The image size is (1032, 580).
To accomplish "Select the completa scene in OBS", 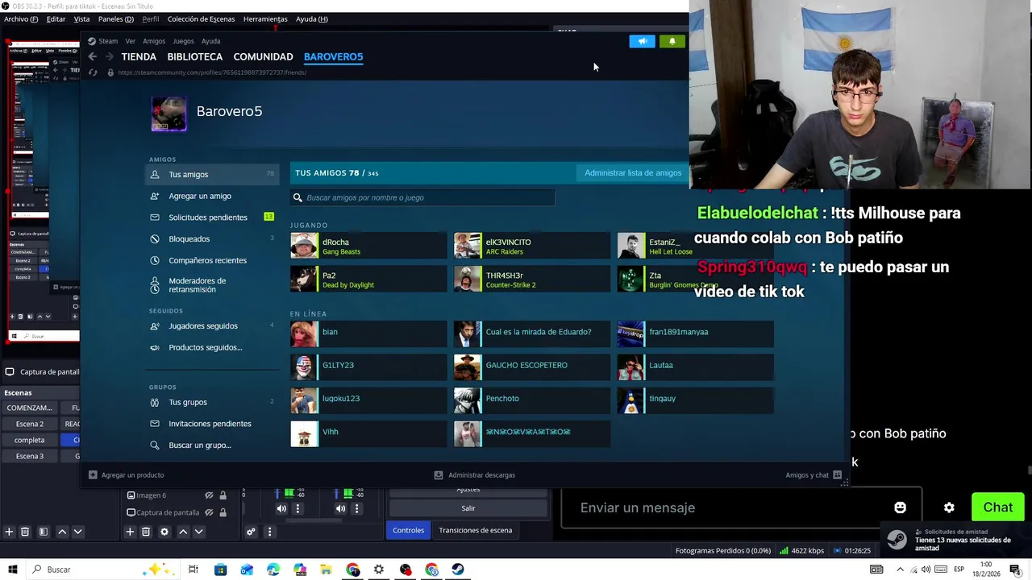I will click(x=30, y=440).
